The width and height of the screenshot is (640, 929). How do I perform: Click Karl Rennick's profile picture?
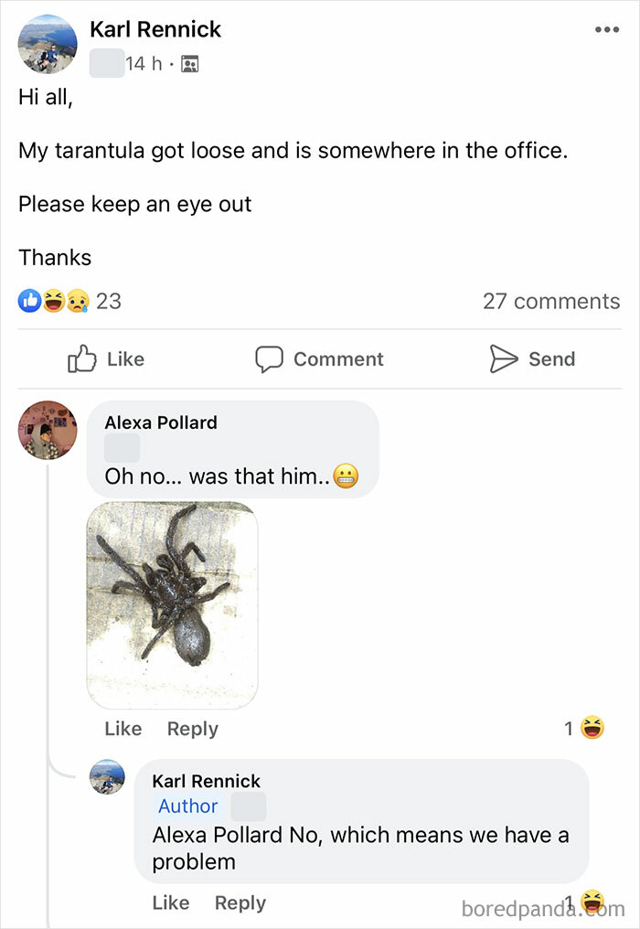pyautogui.click(x=46, y=43)
